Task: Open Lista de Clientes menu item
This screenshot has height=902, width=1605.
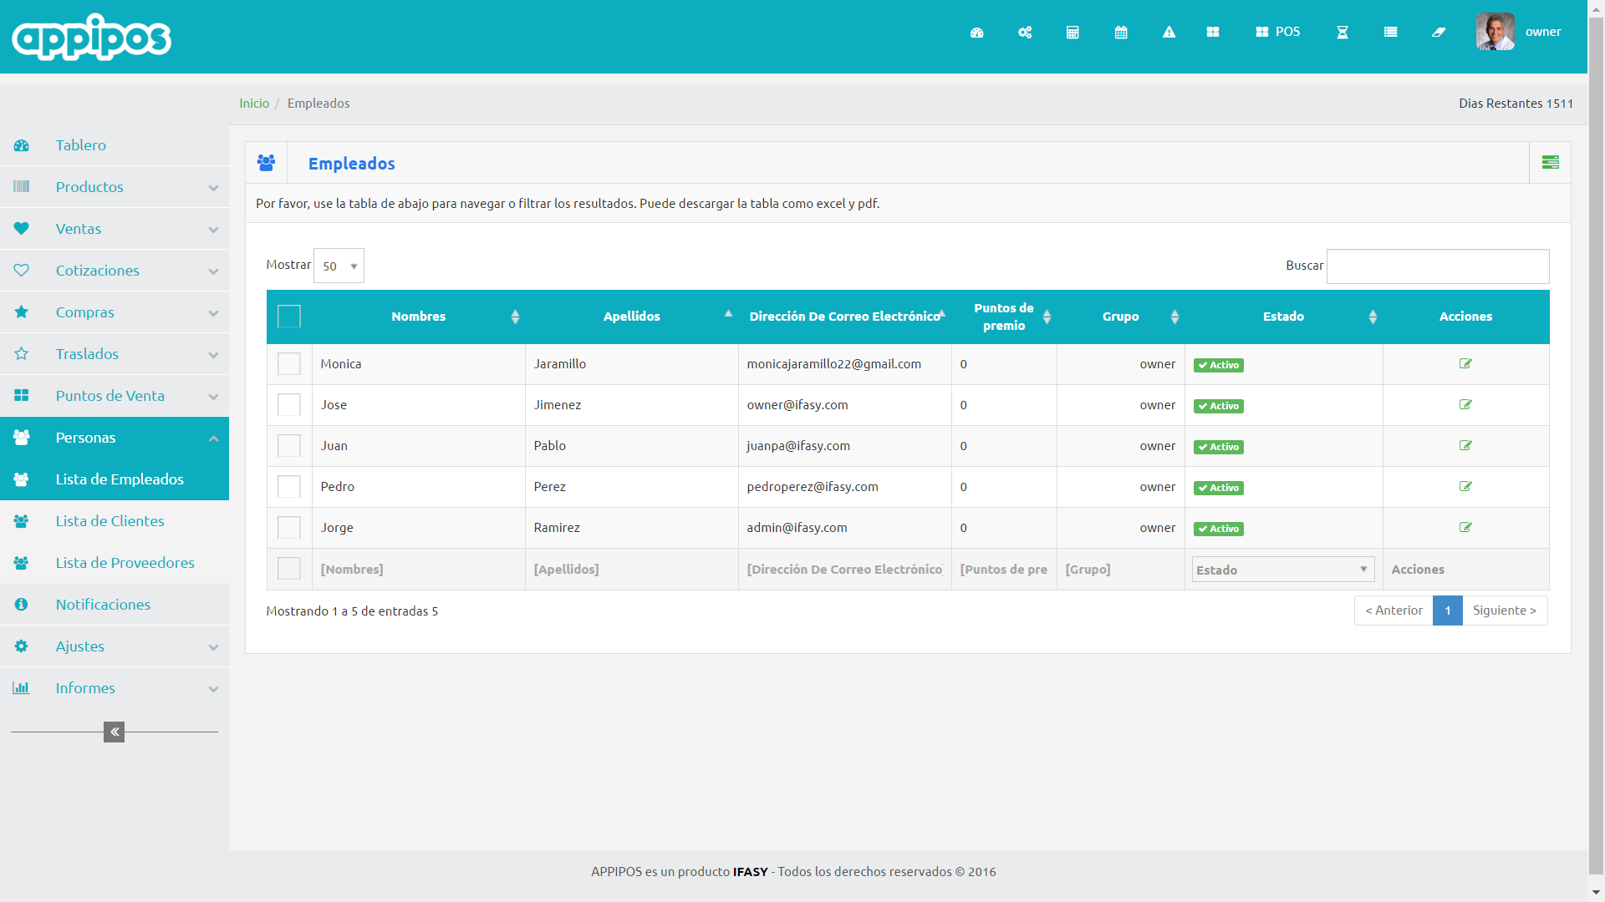Action: (110, 521)
